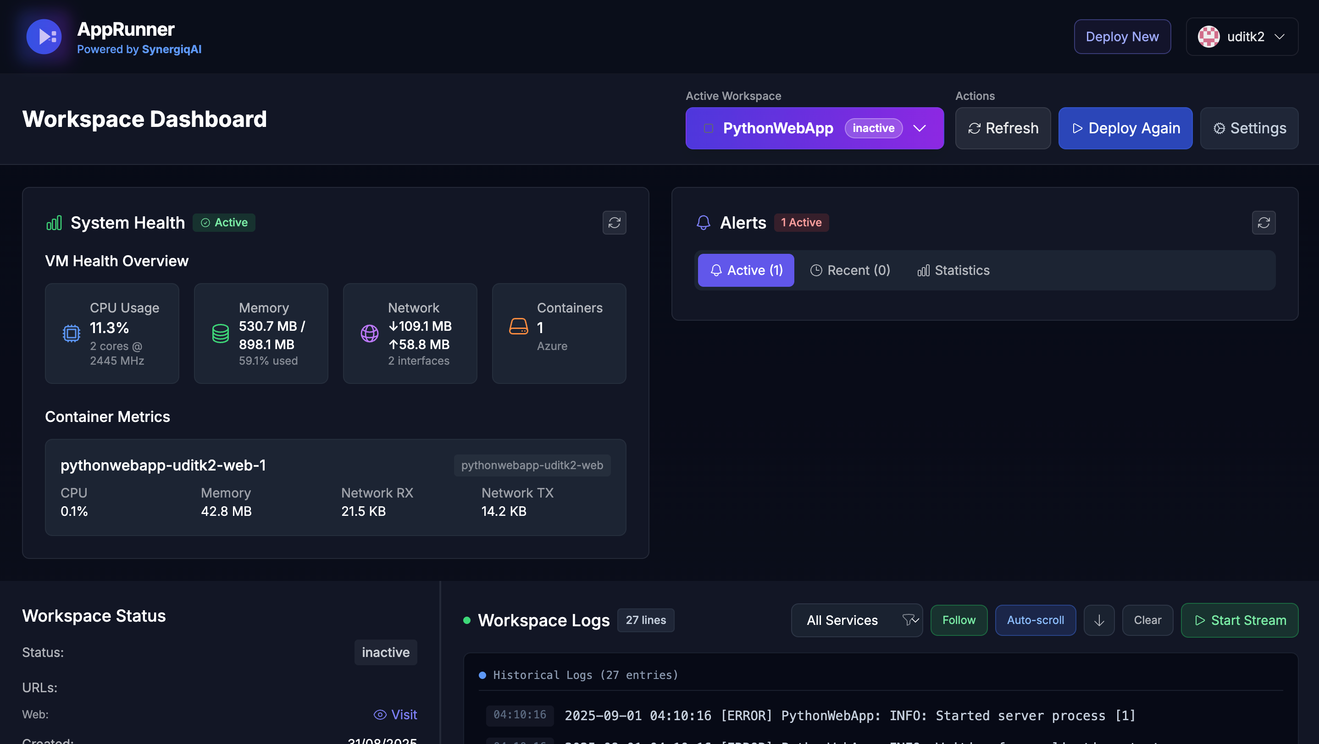Click the Memory database icon

pos(220,334)
